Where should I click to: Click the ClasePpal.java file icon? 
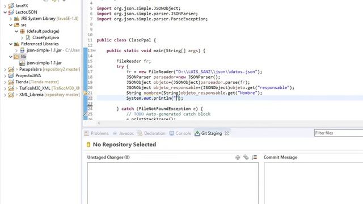pyautogui.click(x=28, y=37)
